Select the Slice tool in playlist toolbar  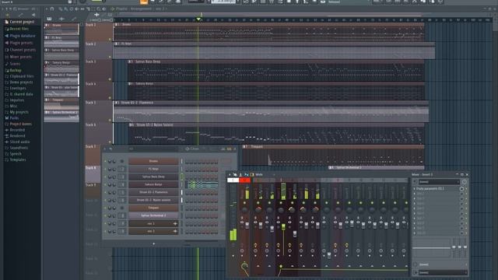click(88, 9)
